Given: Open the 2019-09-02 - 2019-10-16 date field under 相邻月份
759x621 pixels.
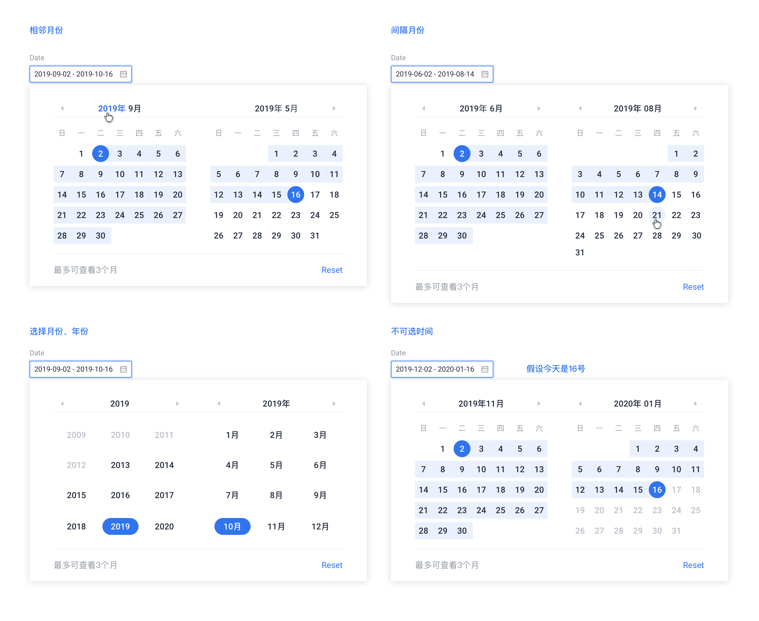Looking at the screenshot, I should [74, 74].
